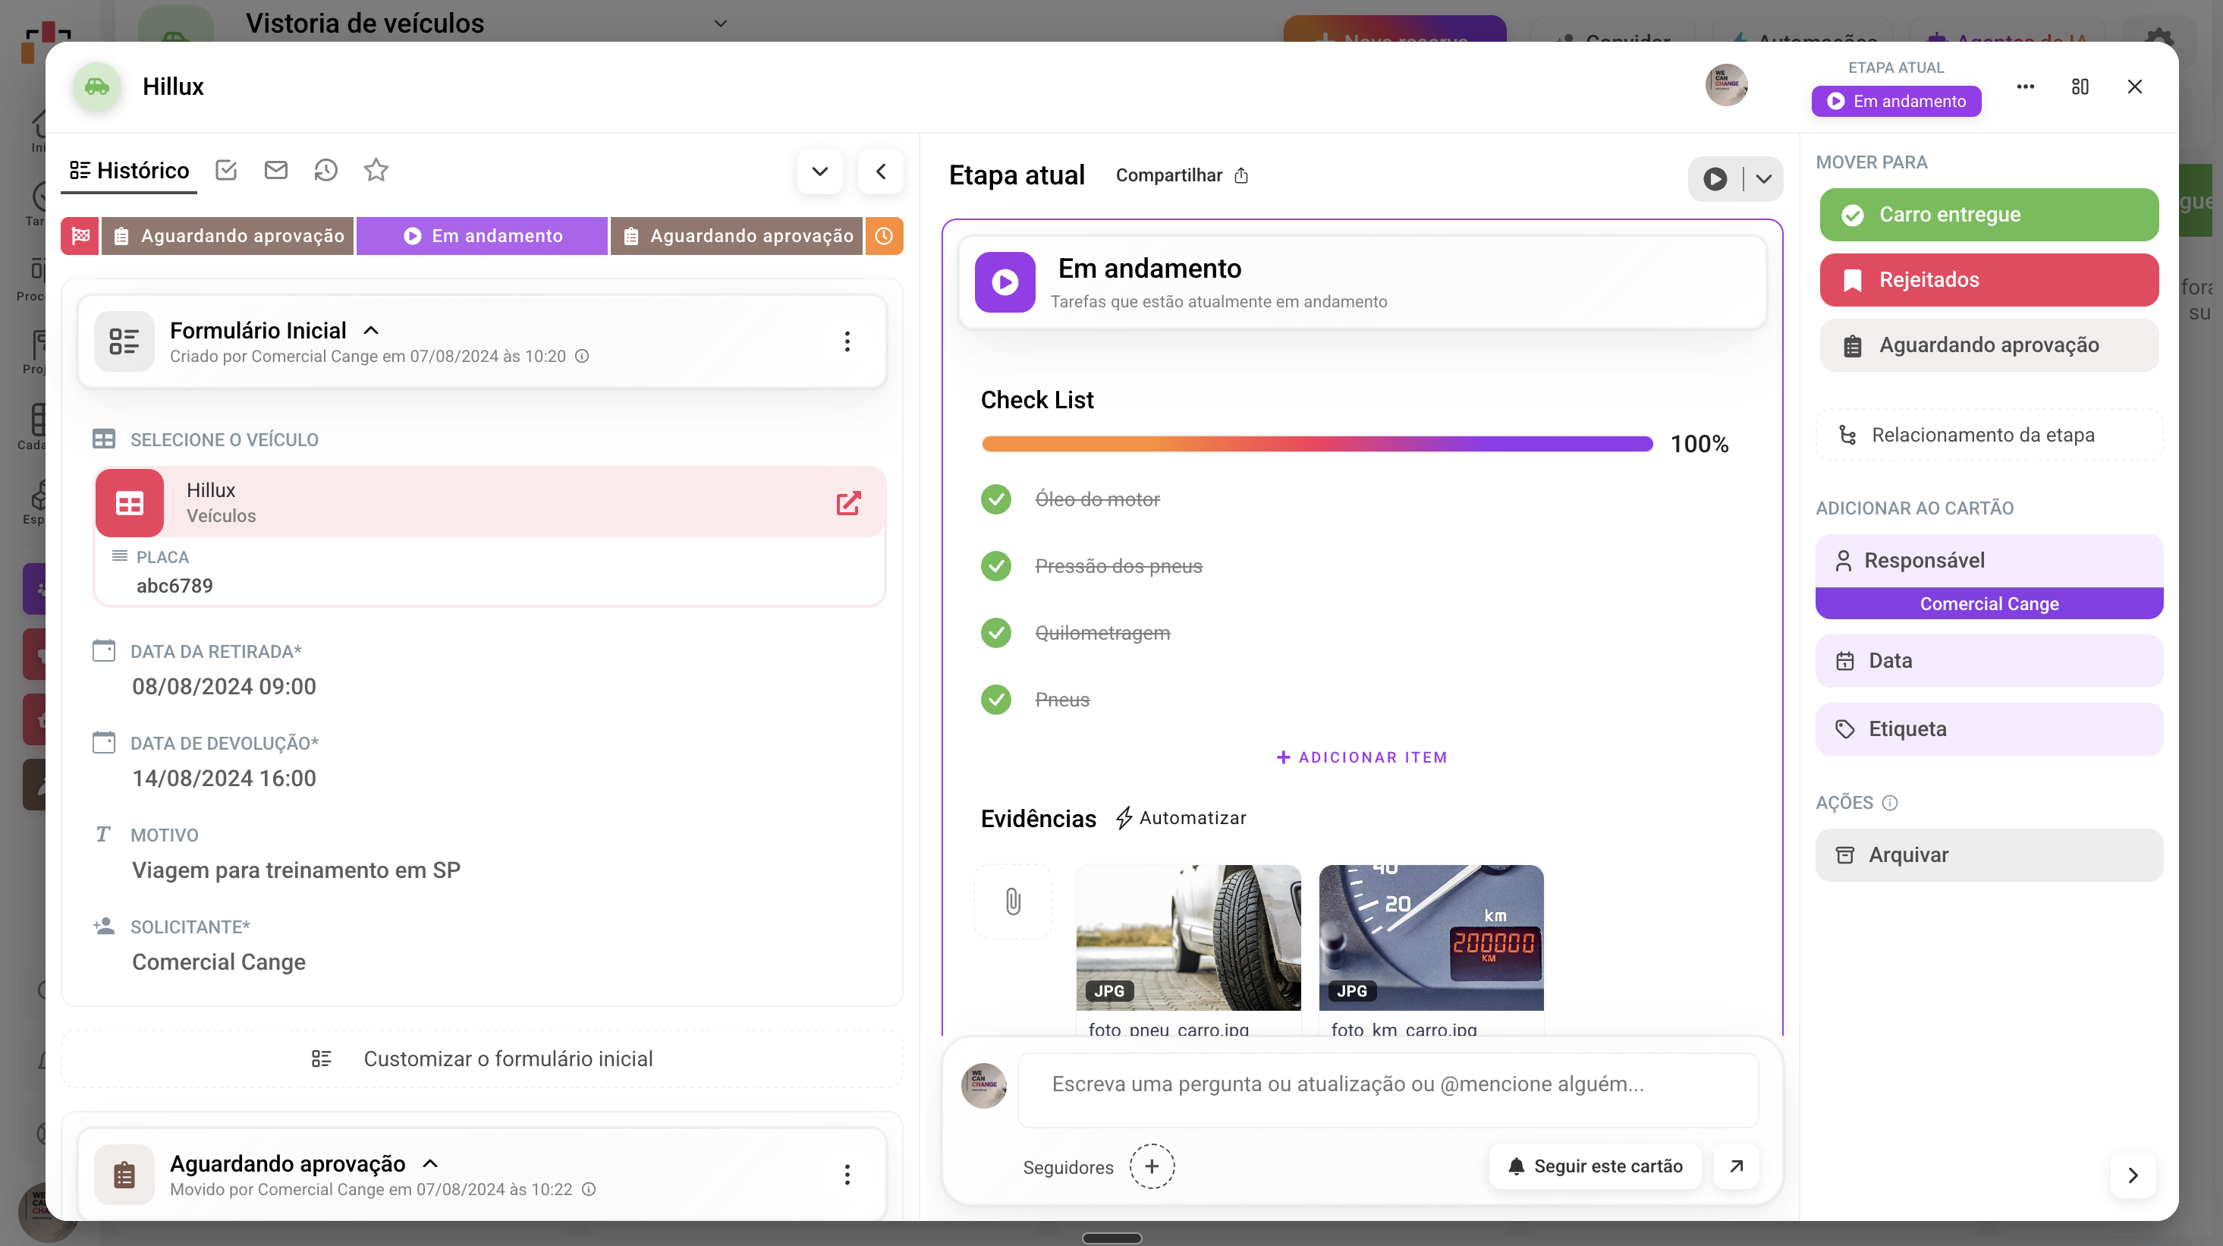Add a Data to the card
Viewport: 2223px width, 1246px height.
1989,661
